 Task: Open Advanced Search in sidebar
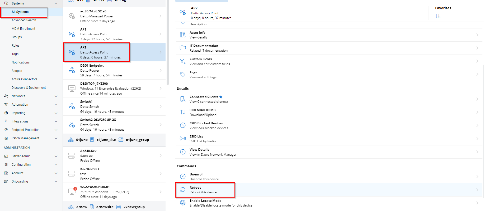[24, 20]
